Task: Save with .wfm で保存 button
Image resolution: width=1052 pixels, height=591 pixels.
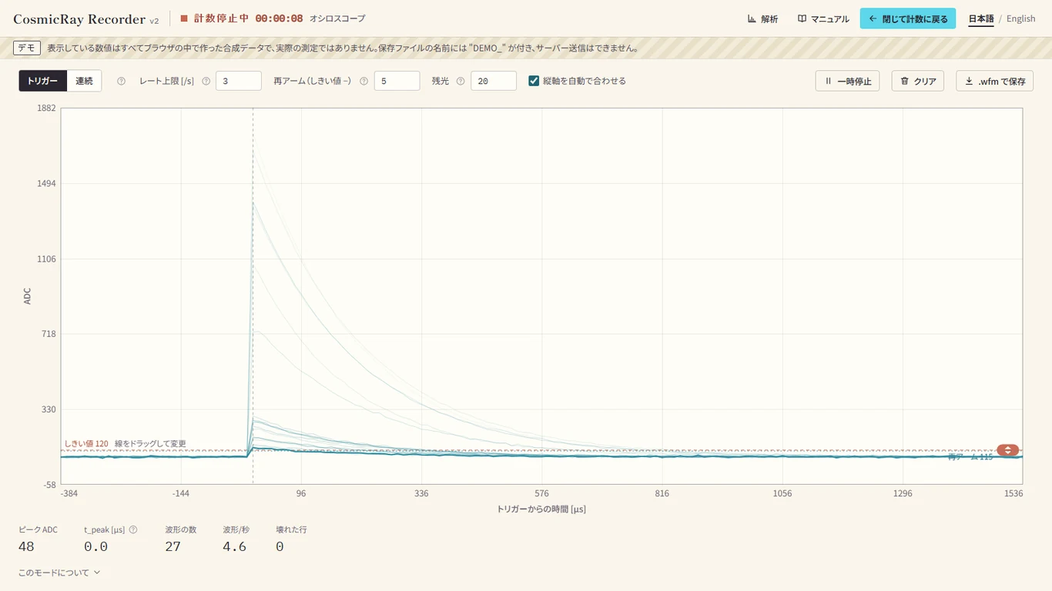Action: coord(994,81)
